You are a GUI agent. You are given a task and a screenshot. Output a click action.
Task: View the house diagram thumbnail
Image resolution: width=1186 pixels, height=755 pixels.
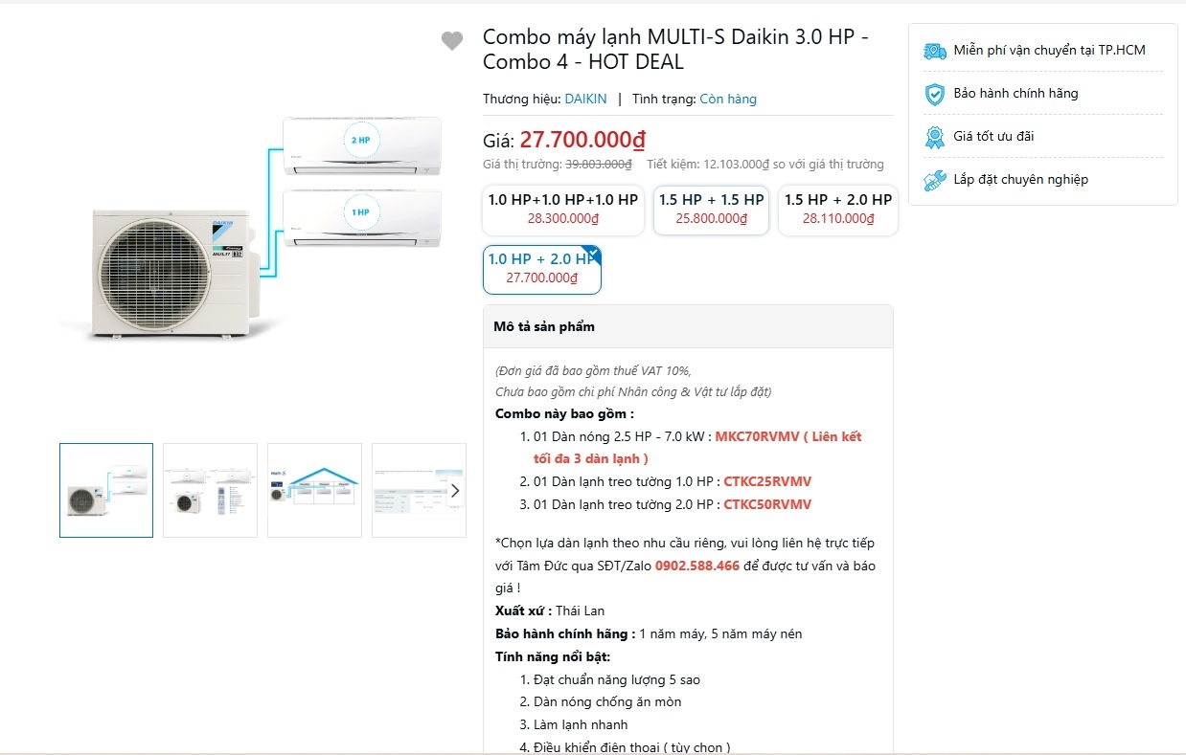coord(314,490)
